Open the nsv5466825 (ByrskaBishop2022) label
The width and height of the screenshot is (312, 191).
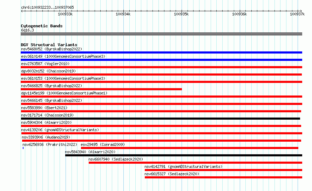[x=52, y=86]
